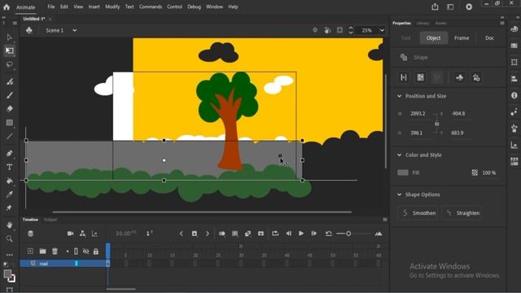This screenshot has height=293, width=521.
Task: Toggle Edit Multiple Frames icon
Action: pyautogui.click(x=235, y=234)
